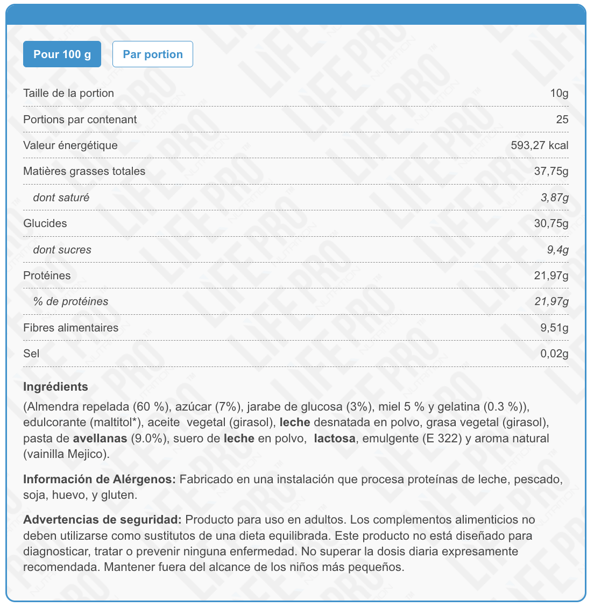Viewport: 594px width, 607px height.
Task: Select the "Glucides" row label
Action: (45, 223)
